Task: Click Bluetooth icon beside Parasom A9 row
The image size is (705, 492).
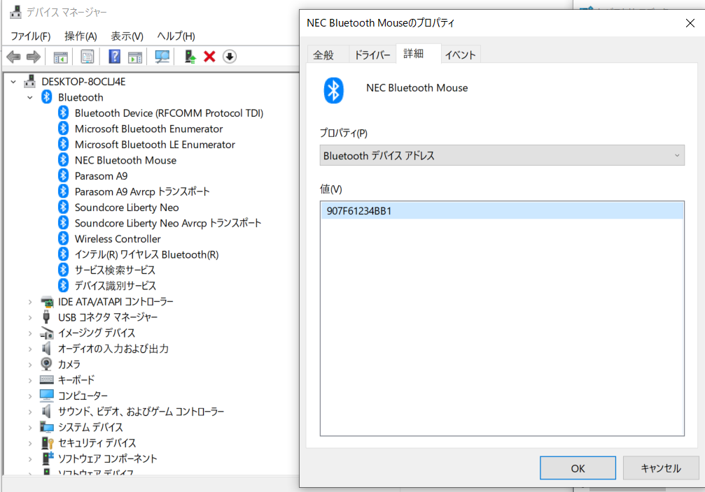Action: (x=64, y=175)
